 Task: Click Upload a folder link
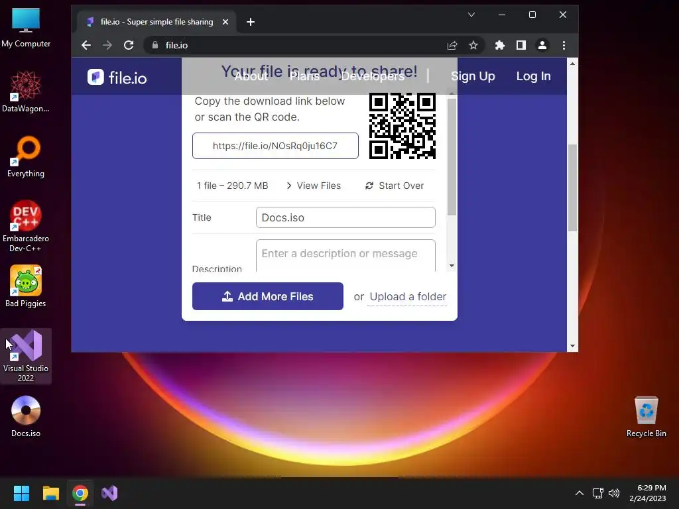coord(408,296)
